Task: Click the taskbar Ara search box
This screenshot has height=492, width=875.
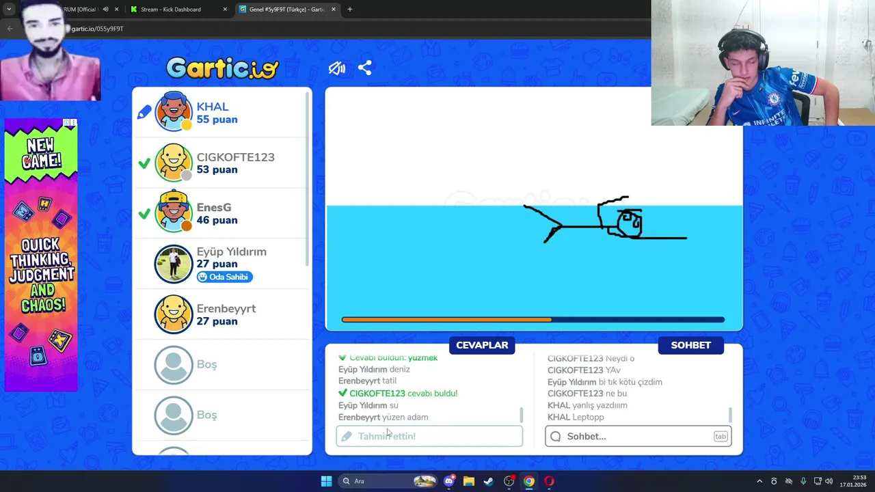Action: pyautogui.click(x=388, y=481)
